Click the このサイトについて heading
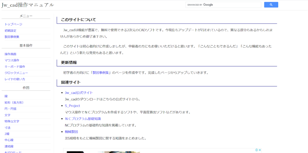 (79, 20)
